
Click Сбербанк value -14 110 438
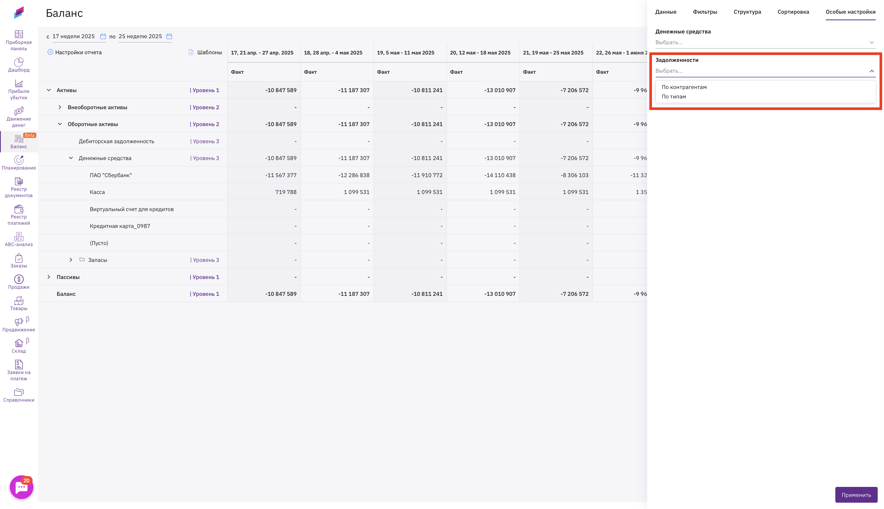tap(500, 175)
